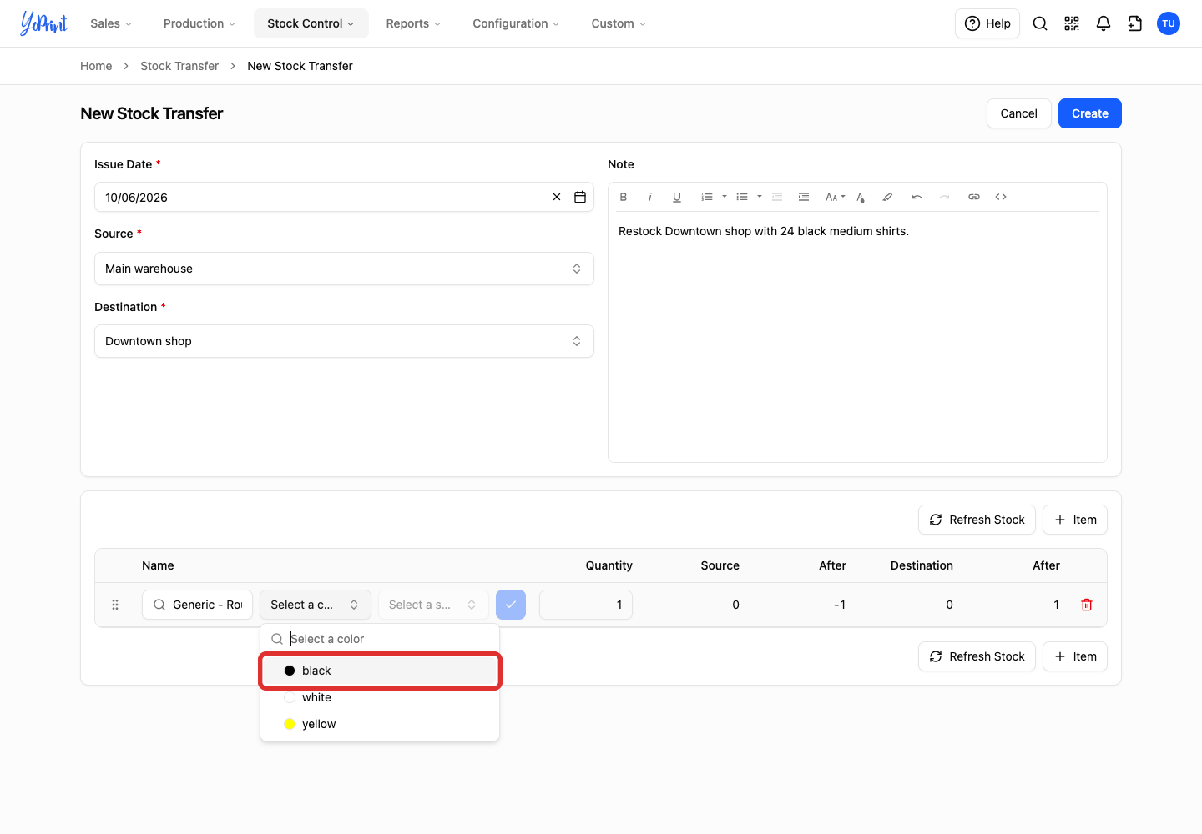Insert a link into the note
1202x834 pixels.
pyautogui.click(x=974, y=197)
